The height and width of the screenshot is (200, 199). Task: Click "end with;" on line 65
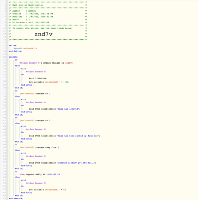[26, 192]
